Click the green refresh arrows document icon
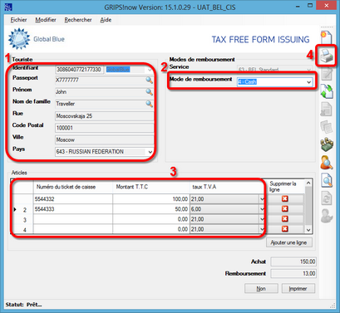Screen dimensions: 340x313 pyautogui.click(x=327, y=91)
